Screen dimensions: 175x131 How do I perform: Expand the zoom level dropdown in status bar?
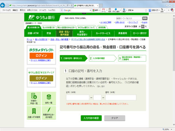171,130
